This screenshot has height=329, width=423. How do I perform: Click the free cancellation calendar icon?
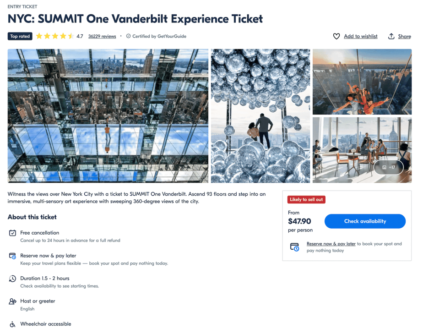click(x=13, y=233)
